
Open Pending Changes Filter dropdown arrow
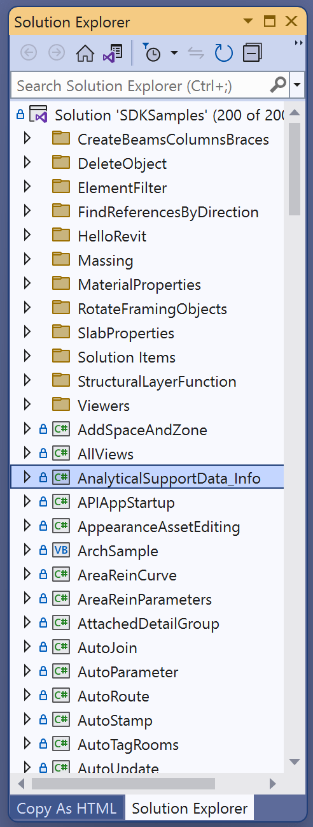[174, 53]
